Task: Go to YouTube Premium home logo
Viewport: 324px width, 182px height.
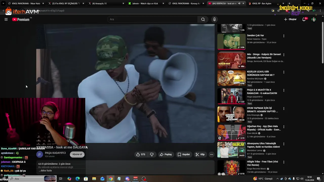Action: point(21,19)
